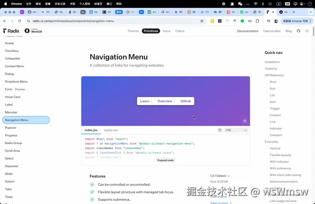Expand the tab search dropdown arrow
This screenshot has height=204, width=315.
pos(310,12)
